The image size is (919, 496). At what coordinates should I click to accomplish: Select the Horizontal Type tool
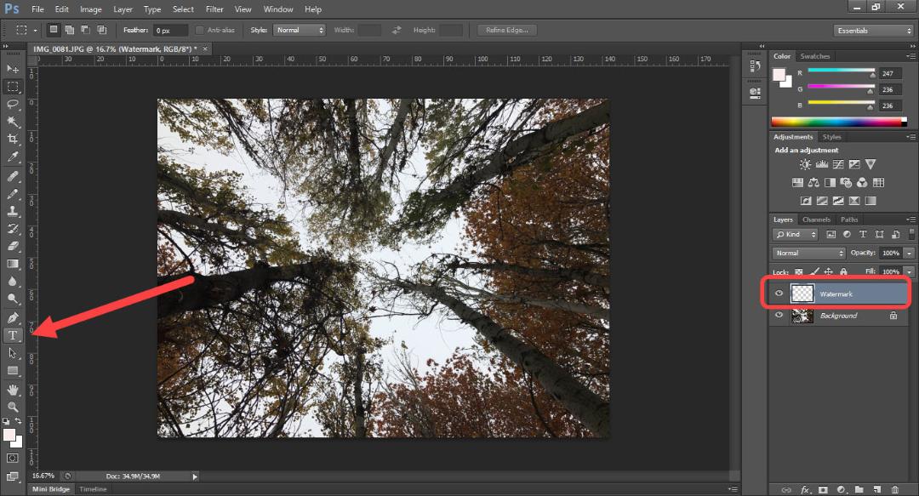point(12,335)
